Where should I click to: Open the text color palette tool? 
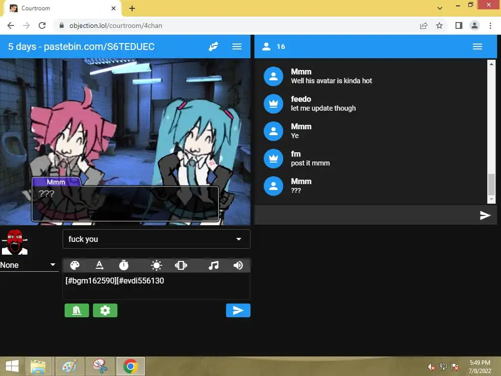(75, 265)
